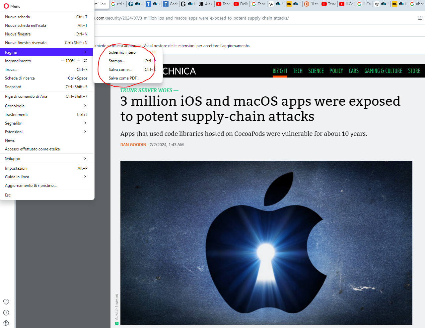Expand the Estensioni submenu
The height and width of the screenshot is (328, 425).
click(46, 132)
